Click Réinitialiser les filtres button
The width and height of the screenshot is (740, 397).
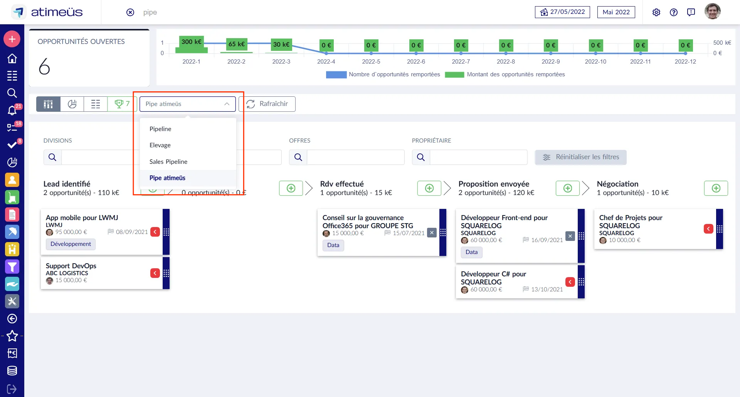(x=581, y=157)
